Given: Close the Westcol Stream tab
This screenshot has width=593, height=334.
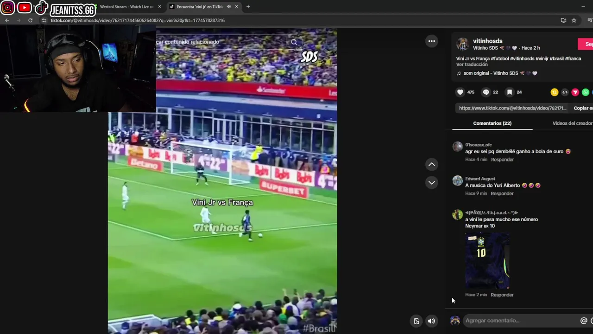Looking at the screenshot, I should [160, 6].
